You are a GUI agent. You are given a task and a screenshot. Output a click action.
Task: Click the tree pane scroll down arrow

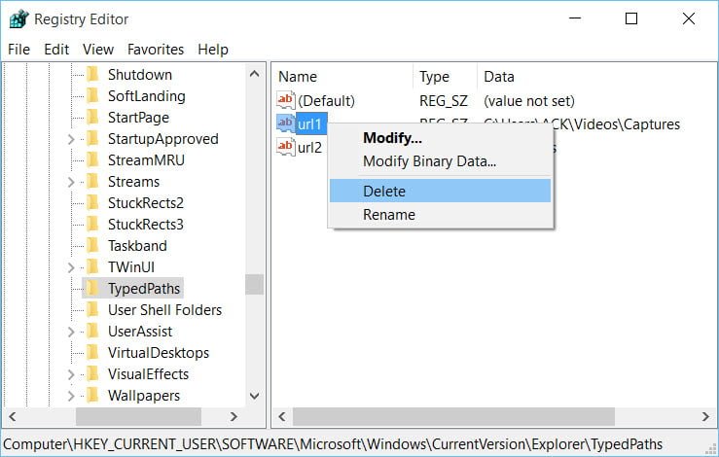click(255, 396)
